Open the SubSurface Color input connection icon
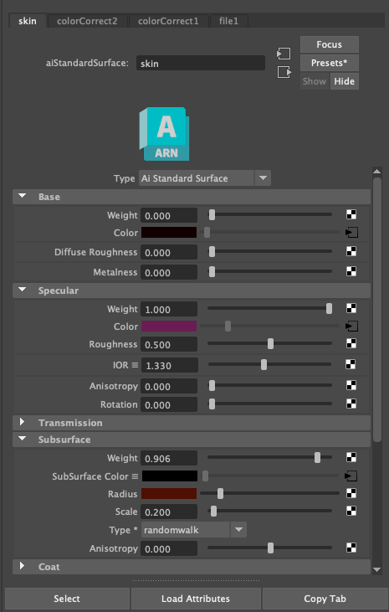The width and height of the screenshot is (389, 612). tap(351, 476)
